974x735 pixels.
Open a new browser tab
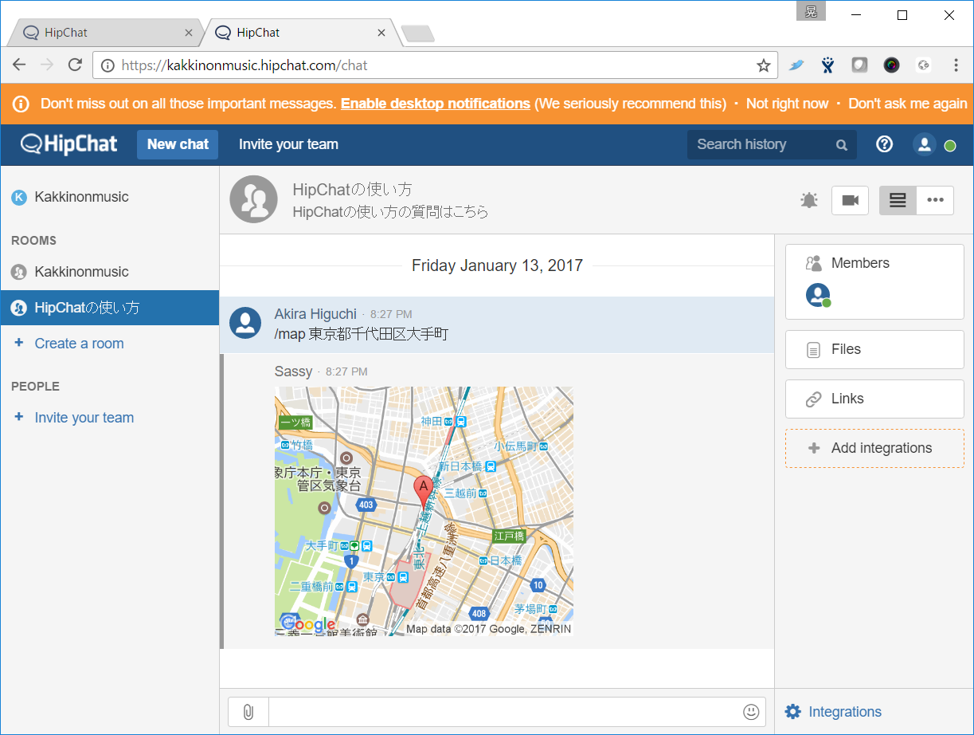pyautogui.click(x=417, y=33)
